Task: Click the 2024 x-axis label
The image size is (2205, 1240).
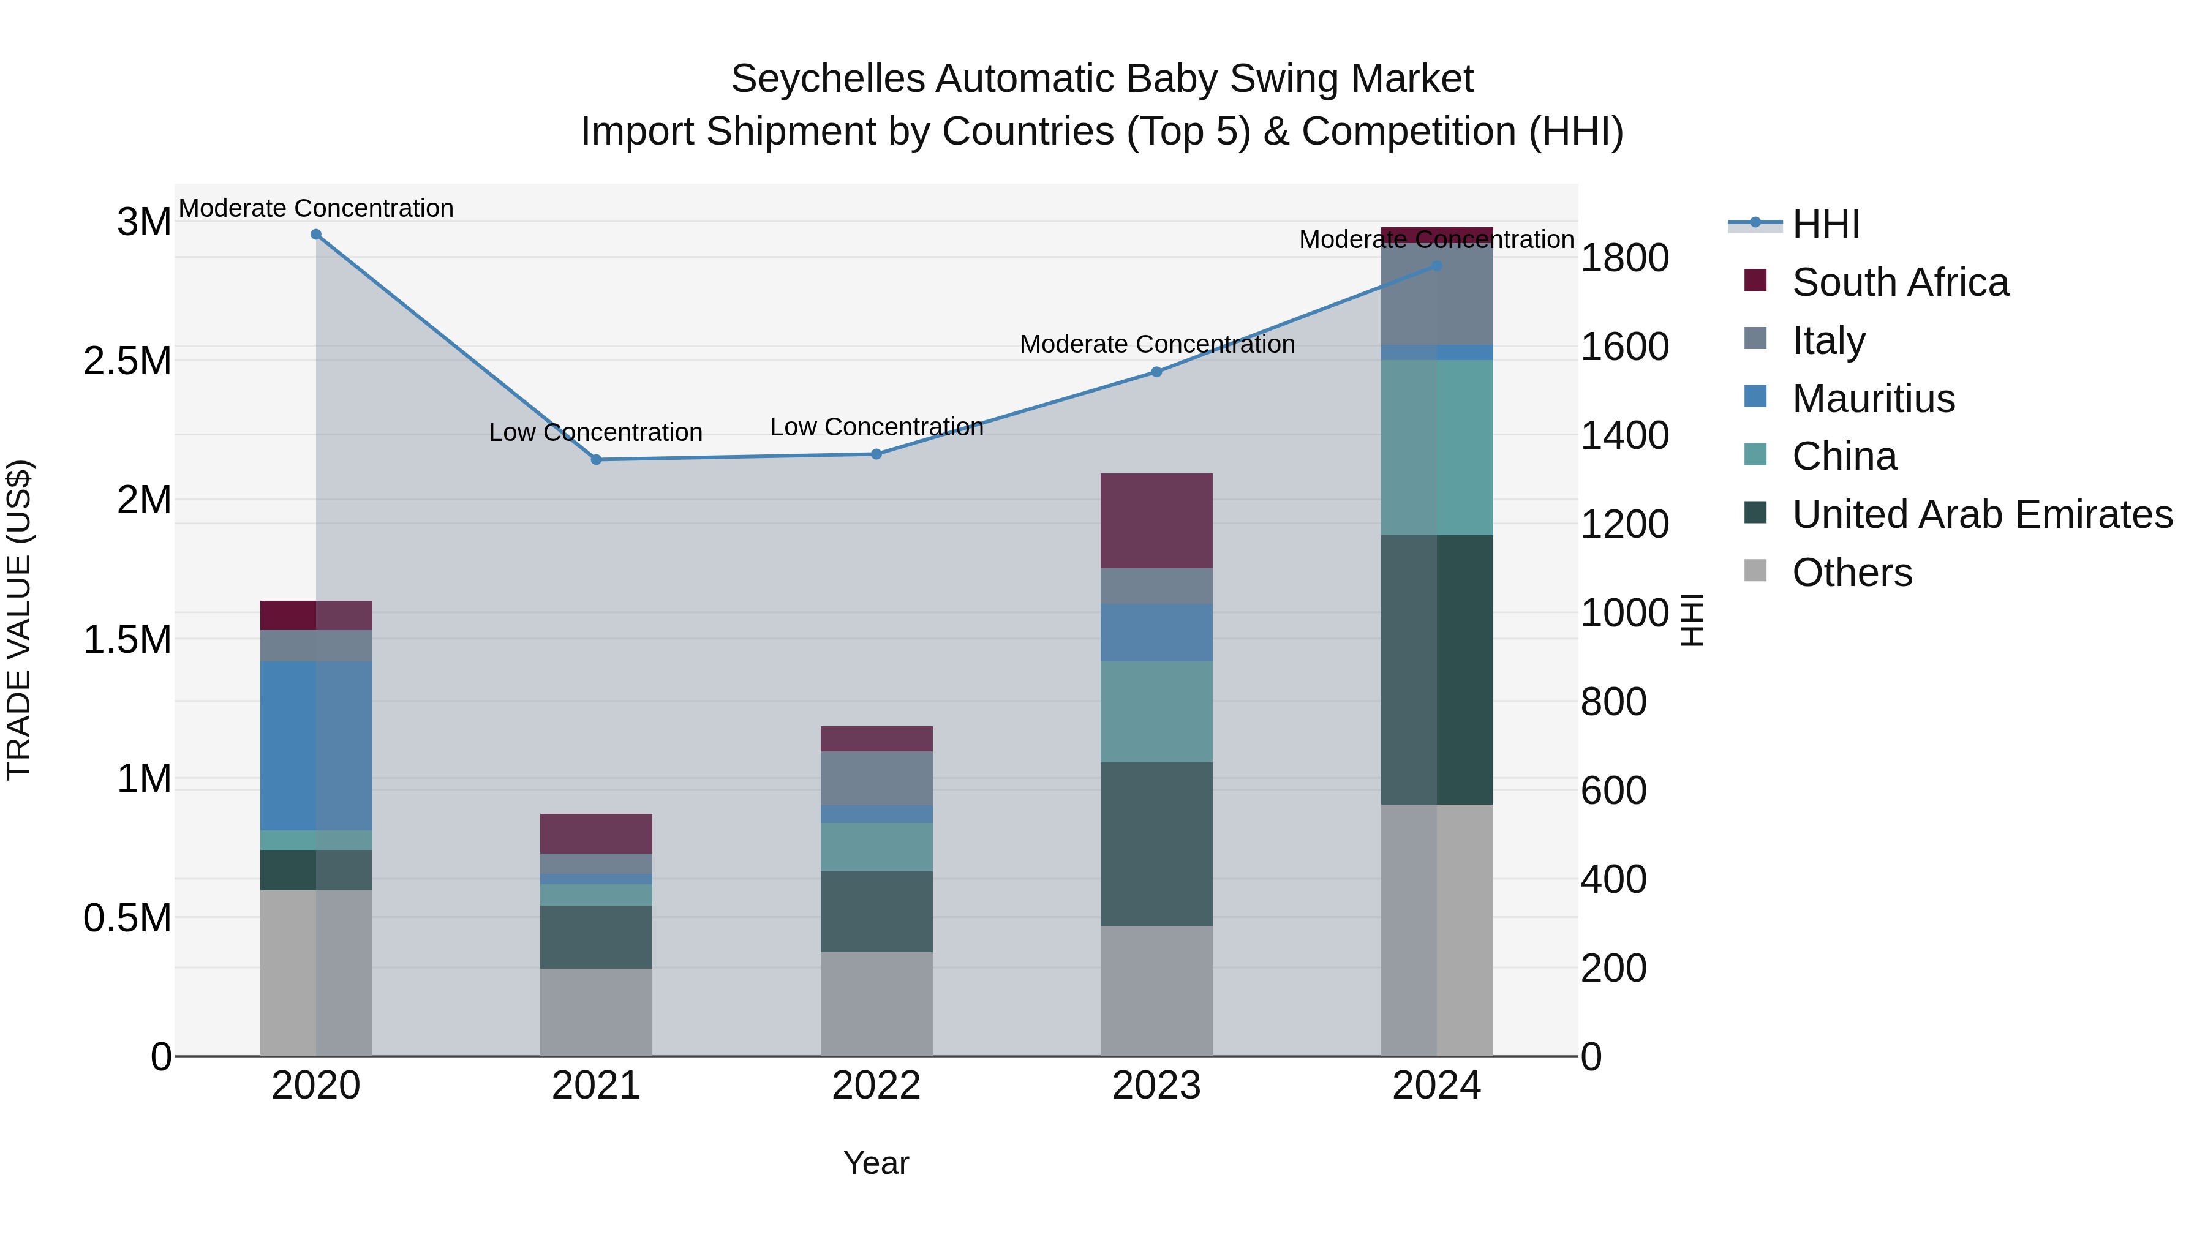Action: [1437, 1086]
